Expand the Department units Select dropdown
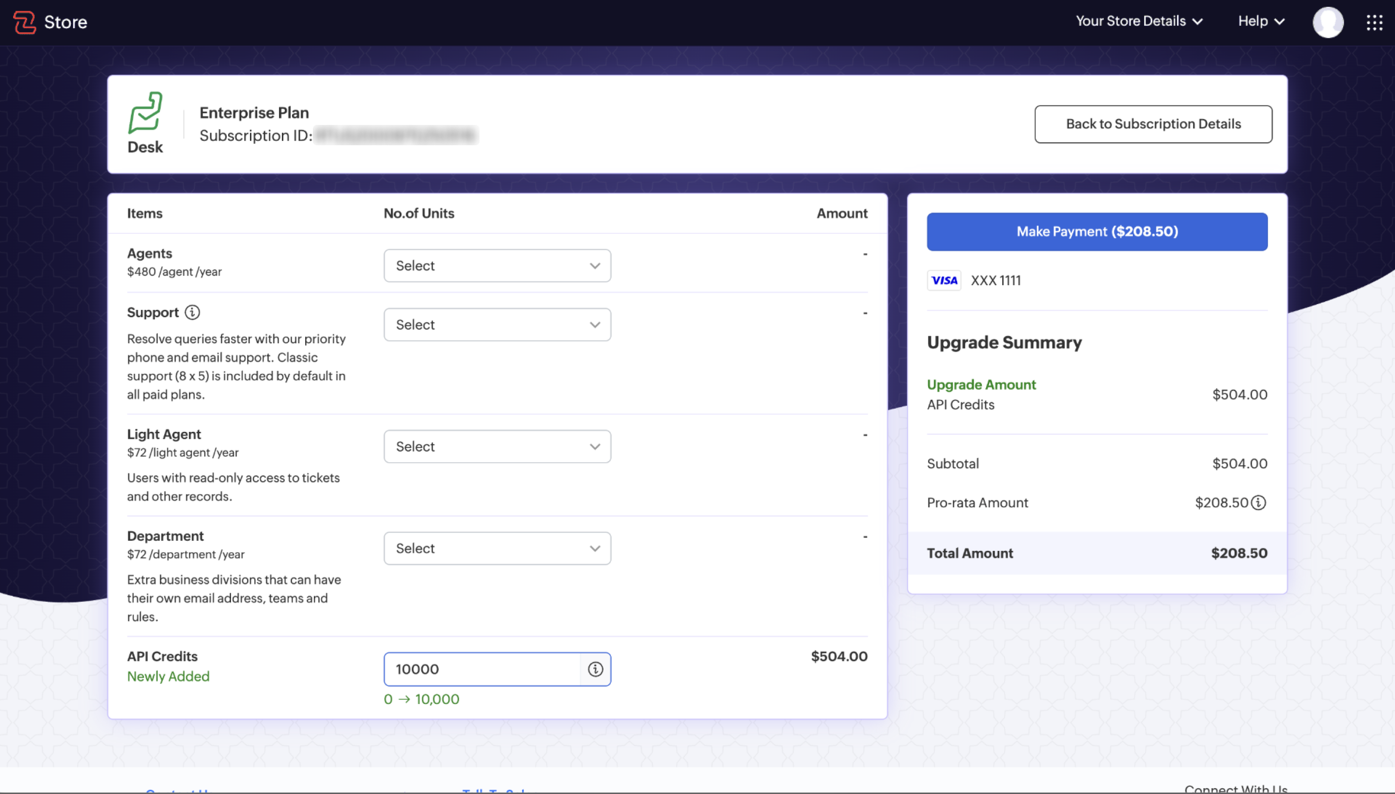 497,548
